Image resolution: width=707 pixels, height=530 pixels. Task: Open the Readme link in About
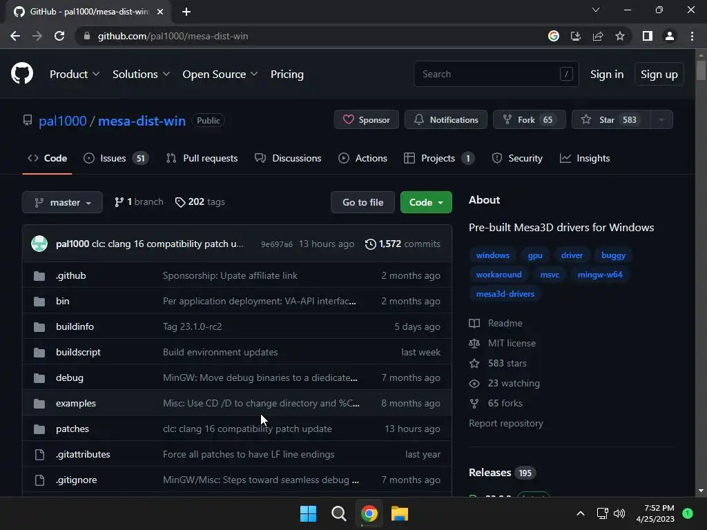coord(496,323)
